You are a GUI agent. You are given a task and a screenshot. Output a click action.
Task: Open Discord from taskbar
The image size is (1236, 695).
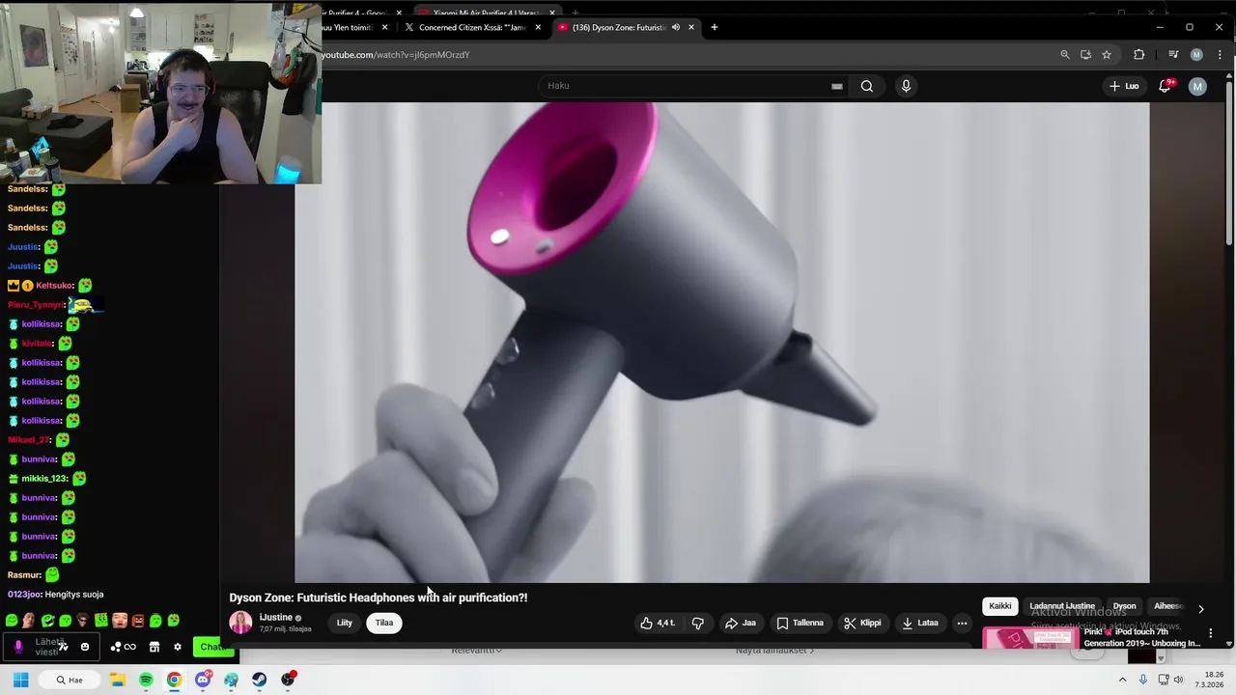pos(203,680)
